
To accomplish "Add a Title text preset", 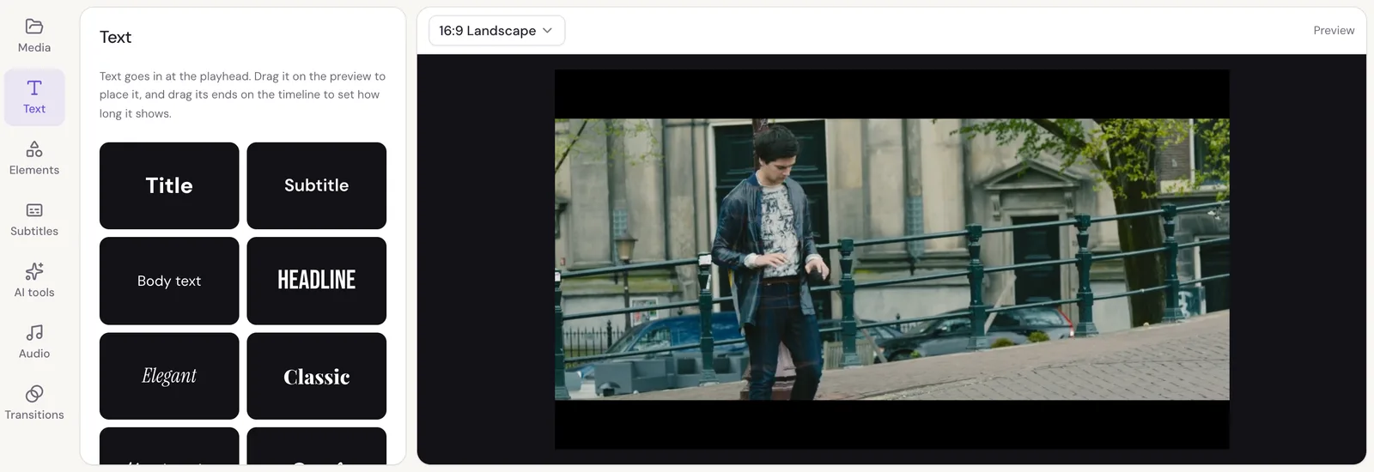I will 169,185.
